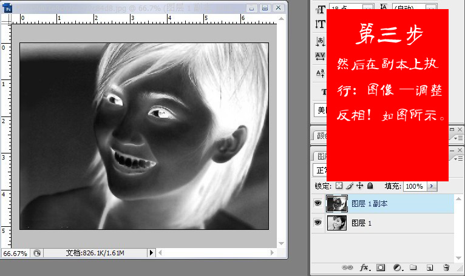Click the status bar preview icon
The width and height of the screenshot is (465, 276).
(37, 253)
